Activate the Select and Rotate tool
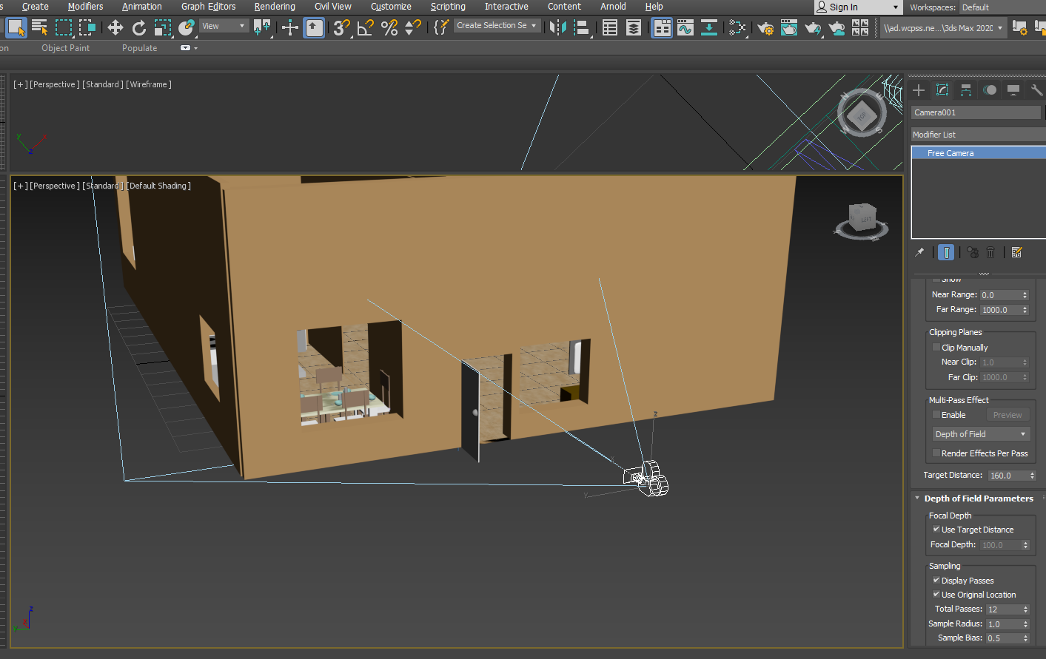 pyautogui.click(x=138, y=28)
